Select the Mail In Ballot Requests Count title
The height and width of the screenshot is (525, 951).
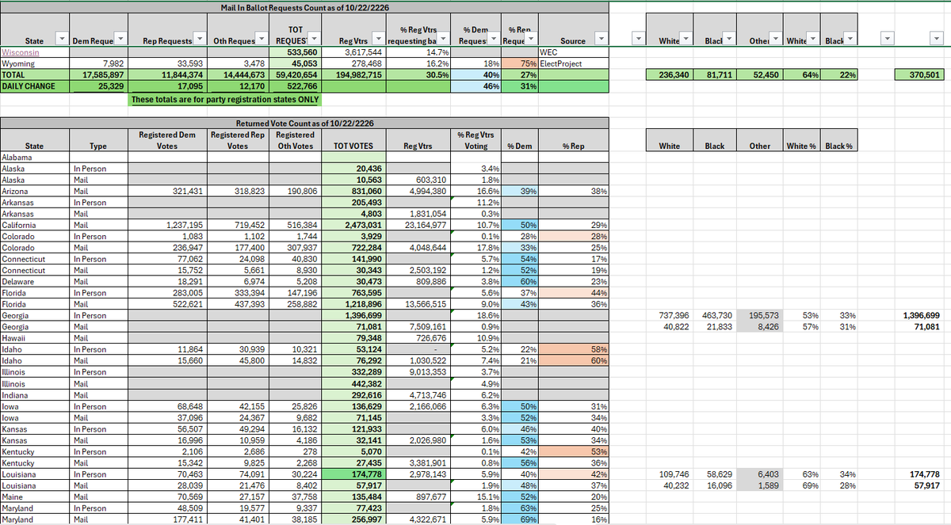[x=305, y=7]
